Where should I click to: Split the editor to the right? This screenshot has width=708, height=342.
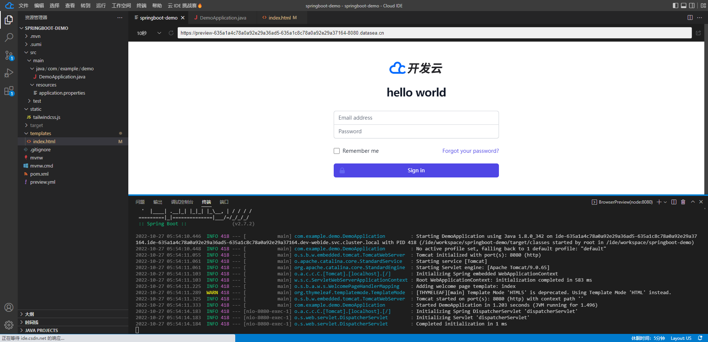coord(690,18)
